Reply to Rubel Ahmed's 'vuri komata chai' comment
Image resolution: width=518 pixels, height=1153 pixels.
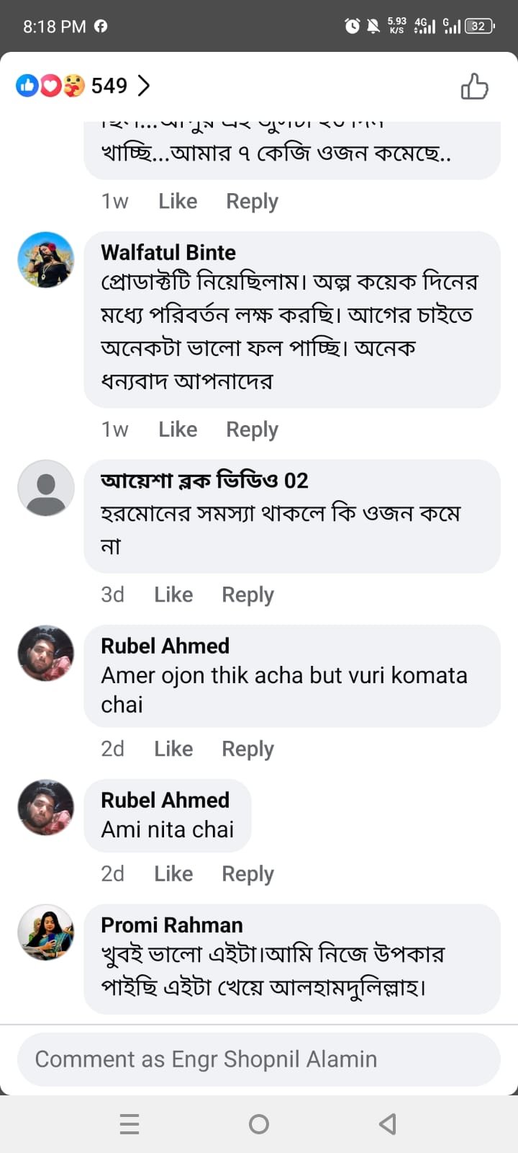247,749
